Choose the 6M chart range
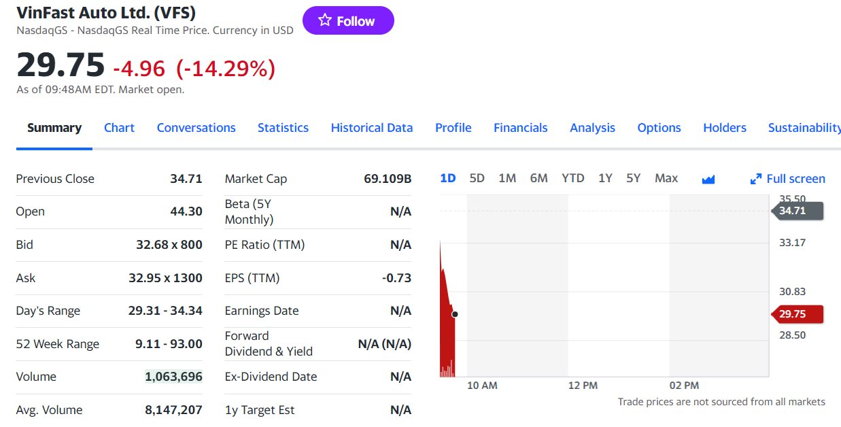 [x=538, y=178]
